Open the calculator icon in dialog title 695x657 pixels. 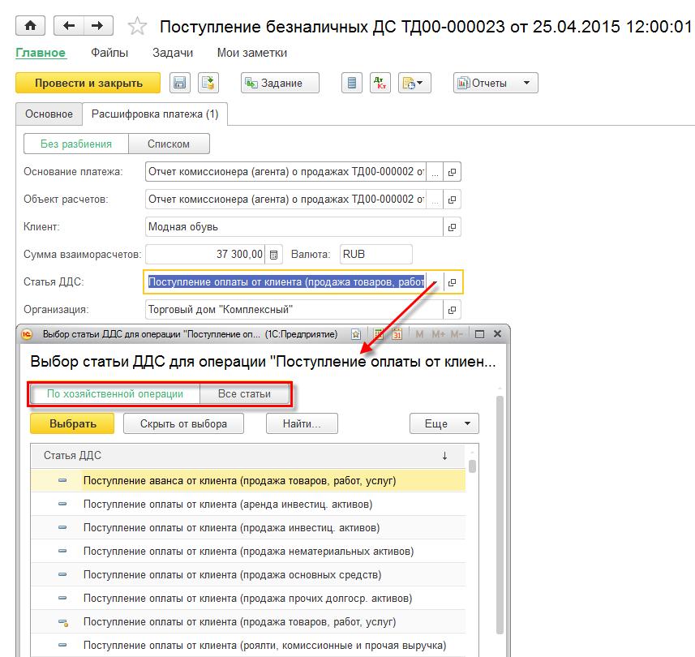378,334
